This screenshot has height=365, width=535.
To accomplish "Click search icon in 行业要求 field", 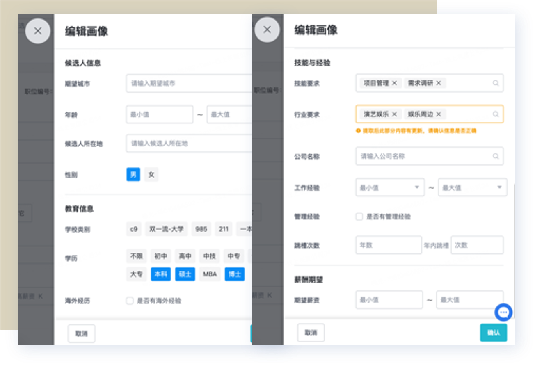I will tap(496, 114).
